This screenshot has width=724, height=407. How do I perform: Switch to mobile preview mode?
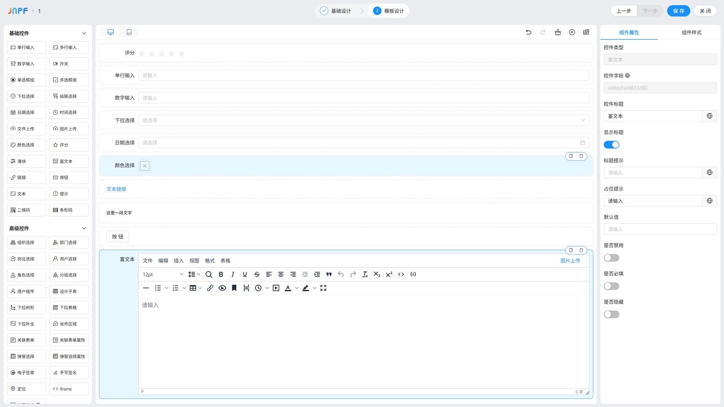129,32
